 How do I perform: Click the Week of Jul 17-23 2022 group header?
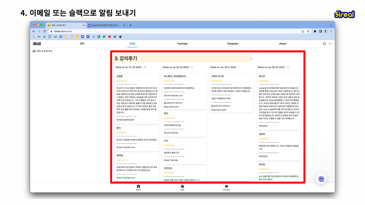(128, 67)
